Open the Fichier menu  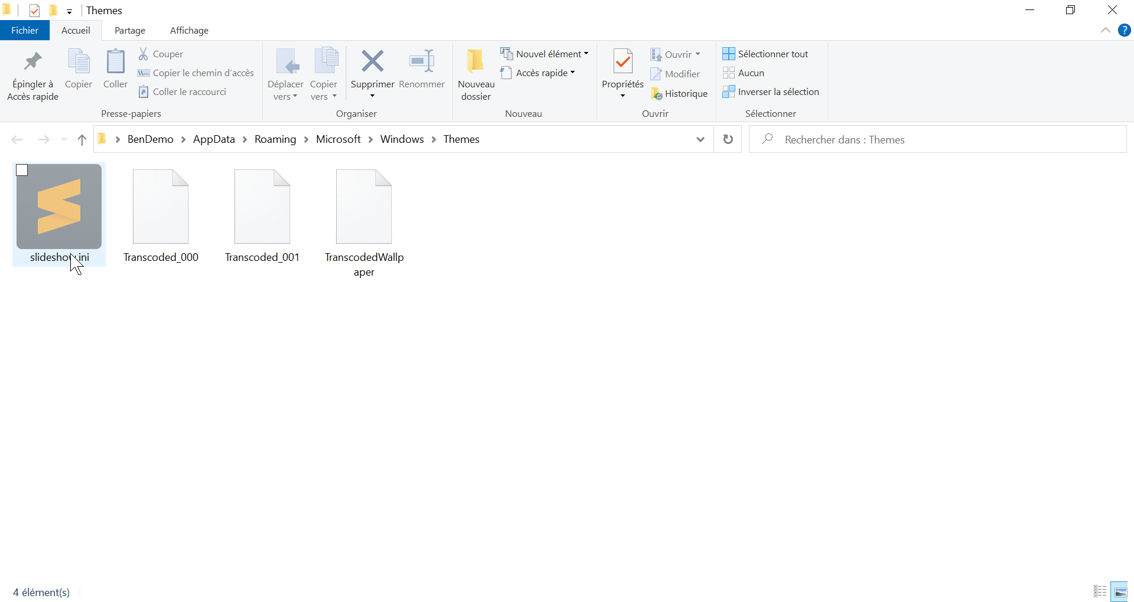tap(25, 31)
